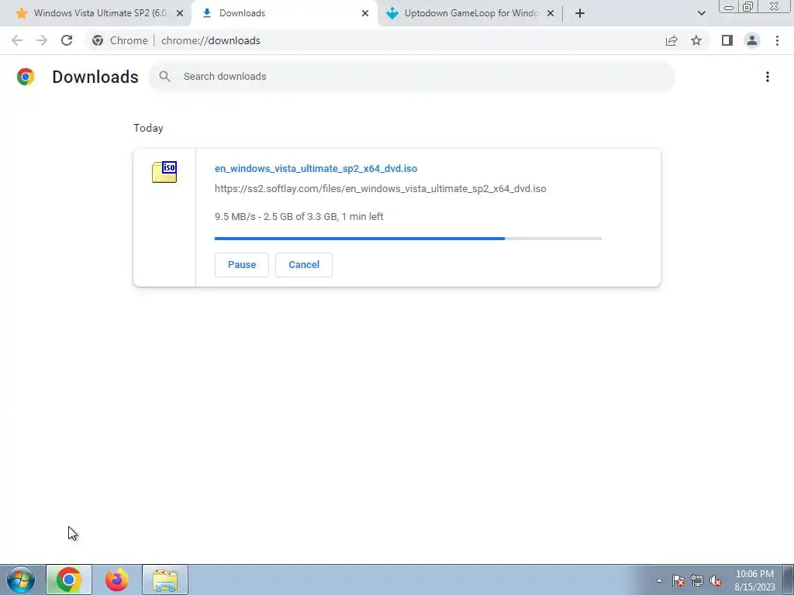This screenshot has height=595, width=794.
Task: Click the Chrome site info icon in address bar
Action: click(x=98, y=40)
